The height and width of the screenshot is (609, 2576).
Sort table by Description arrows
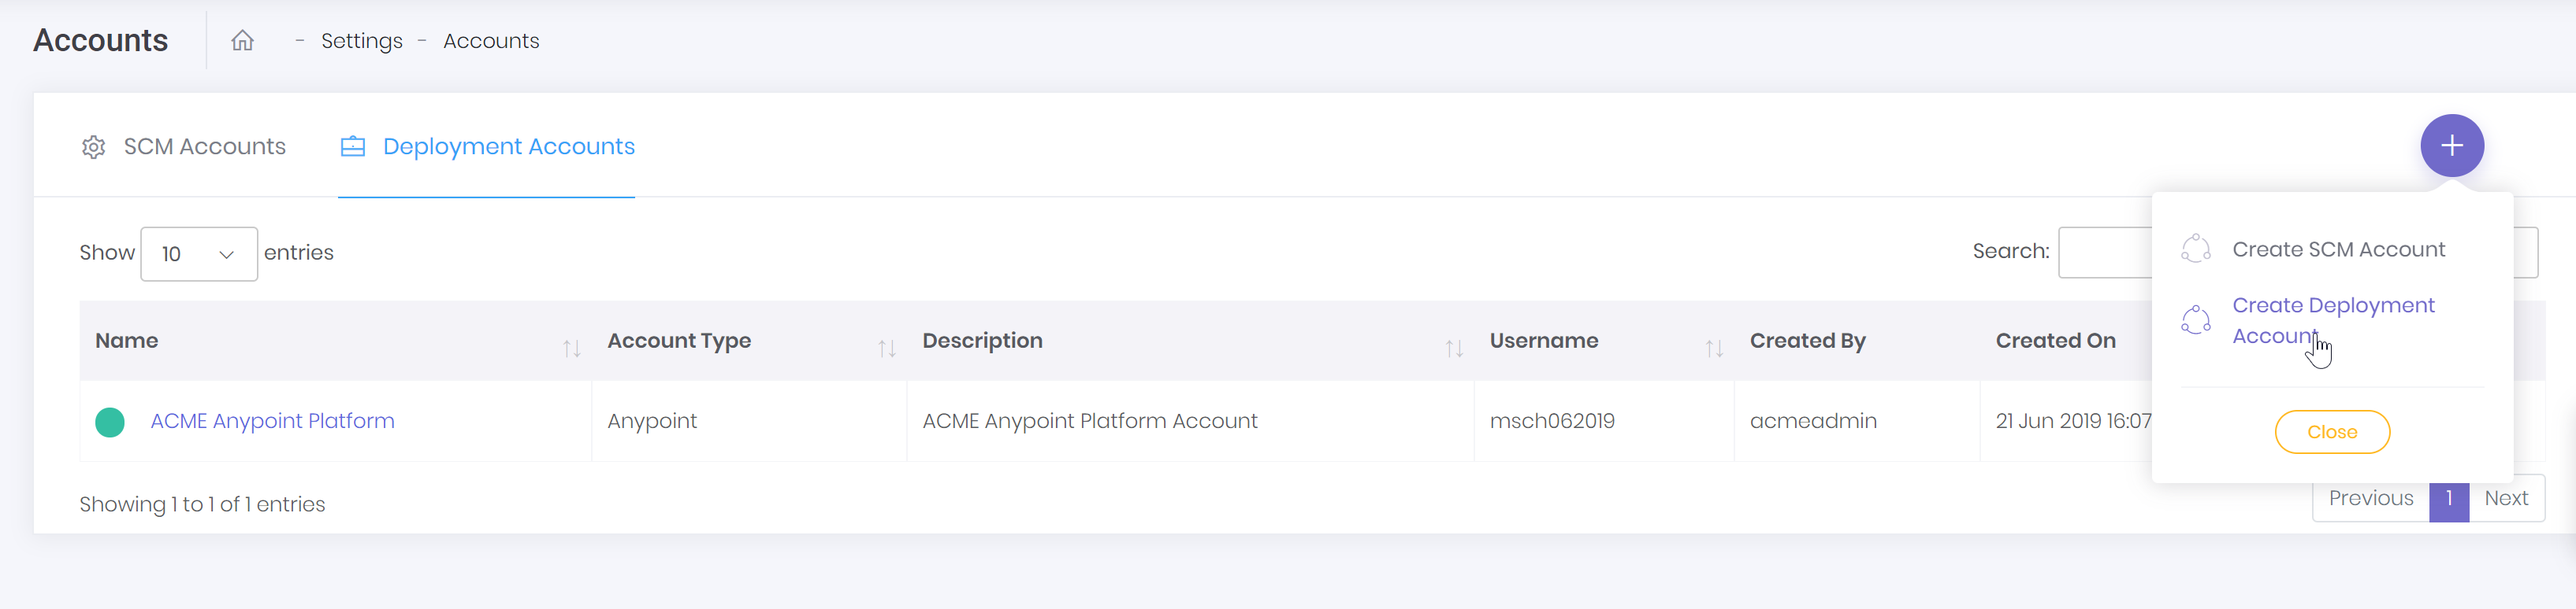coord(1453,349)
